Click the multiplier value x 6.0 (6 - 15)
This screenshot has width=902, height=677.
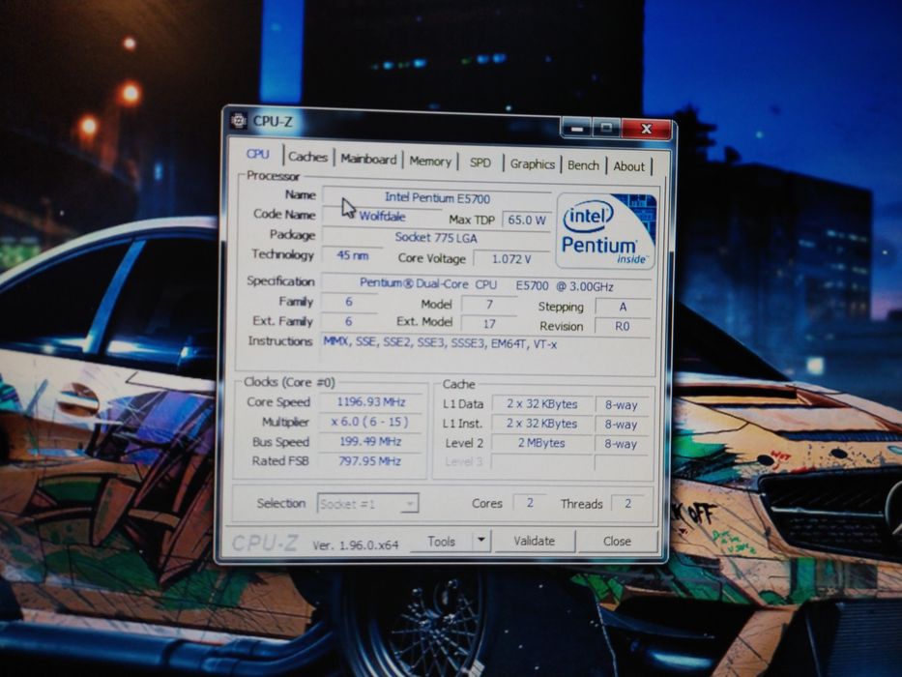click(x=370, y=422)
